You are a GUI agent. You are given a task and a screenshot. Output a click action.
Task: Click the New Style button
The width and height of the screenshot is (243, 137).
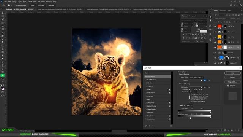(x=232, y=82)
